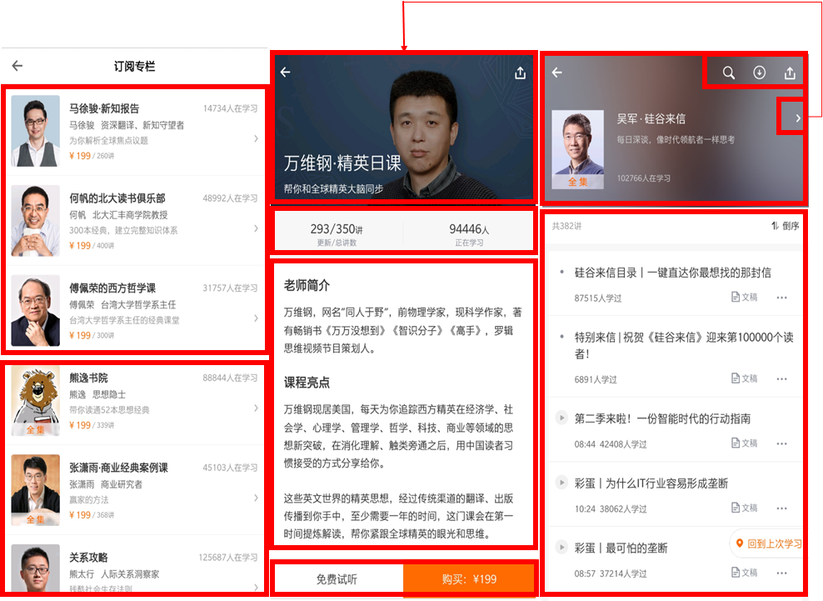The image size is (823, 601).
Task: Tap back arrow on 吴军·硅谷来信 screen
Action: (557, 73)
